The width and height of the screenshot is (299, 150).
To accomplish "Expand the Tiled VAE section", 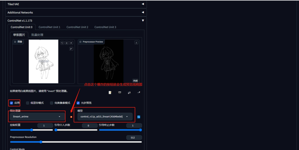I will [x=76, y=4].
